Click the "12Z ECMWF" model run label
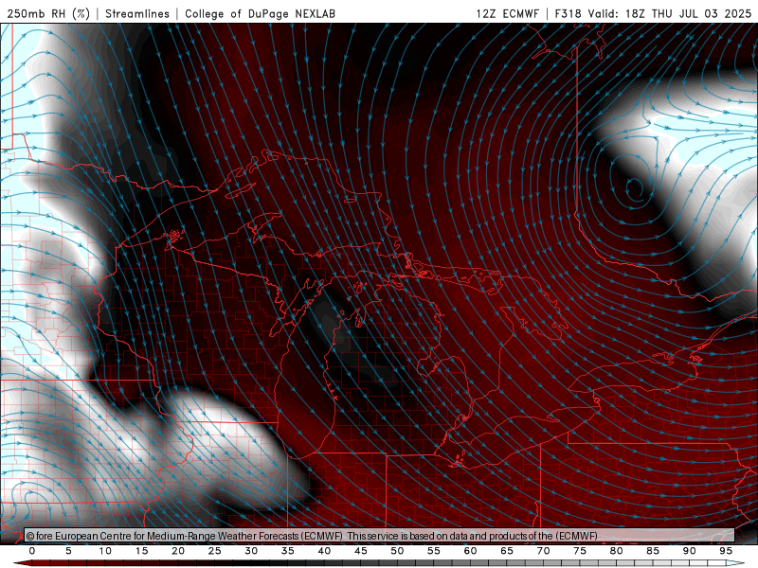 click(x=508, y=13)
